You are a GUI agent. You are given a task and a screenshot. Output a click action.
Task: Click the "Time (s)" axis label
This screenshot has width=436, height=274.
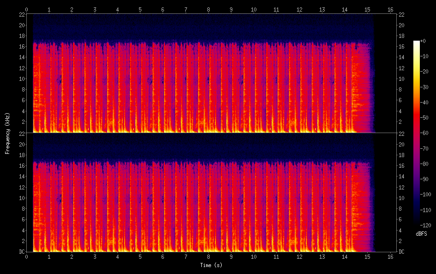(211, 265)
